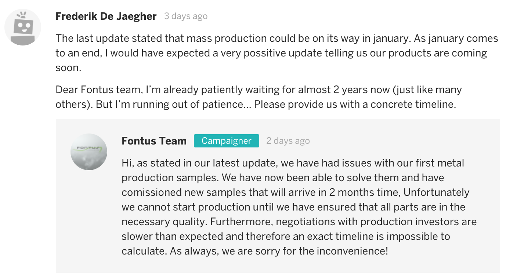Click the word "soon." ending the first paragraph
This screenshot has height=278, width=506.
point(69,68)
